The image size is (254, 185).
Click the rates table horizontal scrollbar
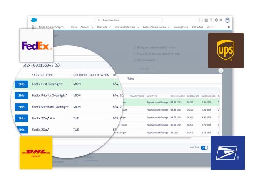pyautogui.click(x=122, y=138)
